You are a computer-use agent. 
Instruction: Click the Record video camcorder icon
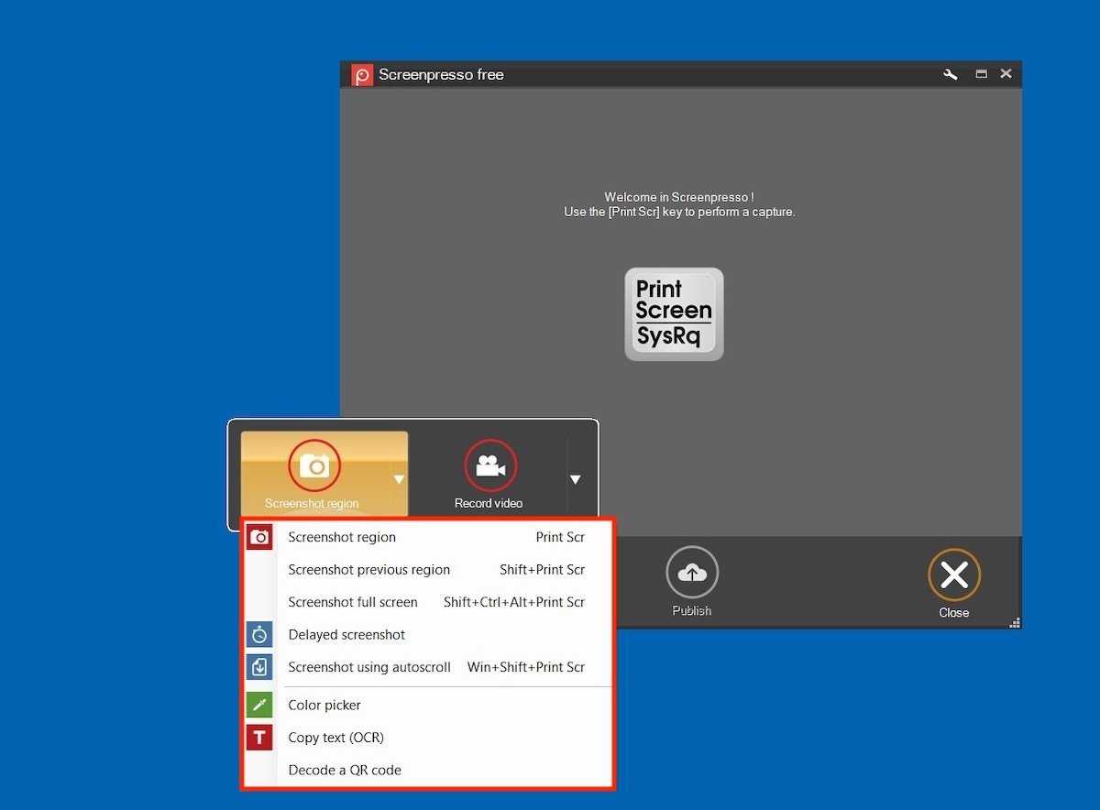tap(490, 465)
